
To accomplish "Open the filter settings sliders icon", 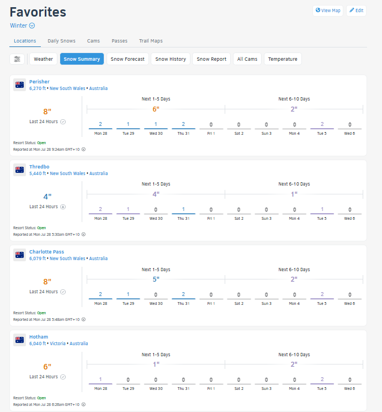I will click(17, 59).
